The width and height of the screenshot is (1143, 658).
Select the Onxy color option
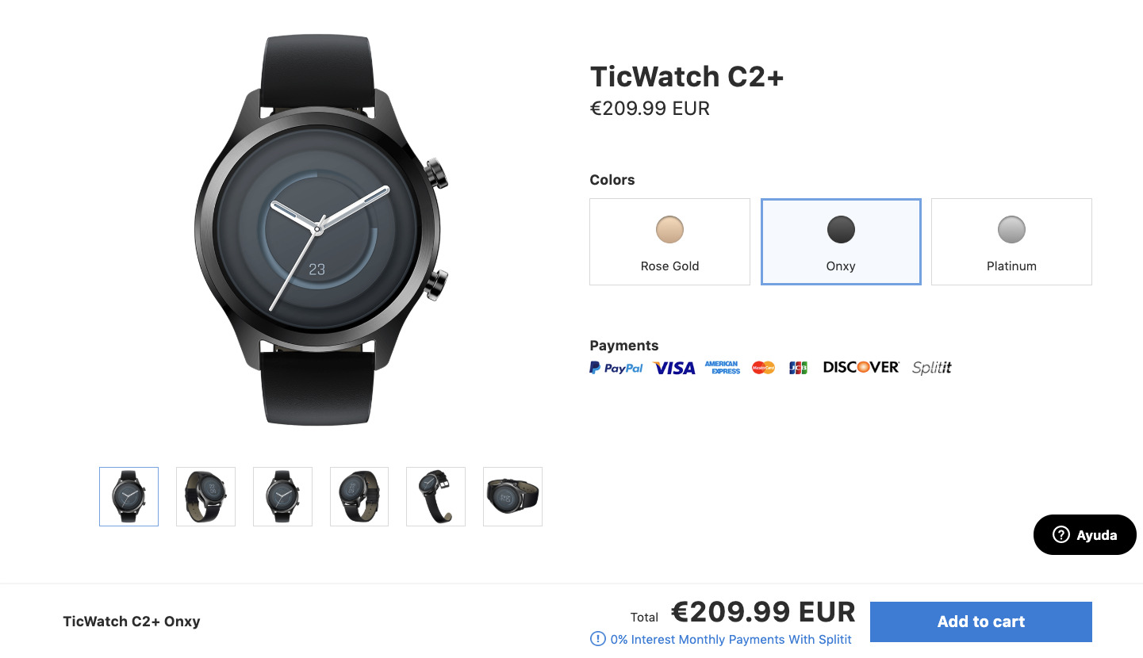841,242
